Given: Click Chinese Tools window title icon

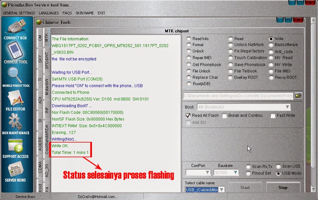Looking at the screenshot, I should 39,22.
